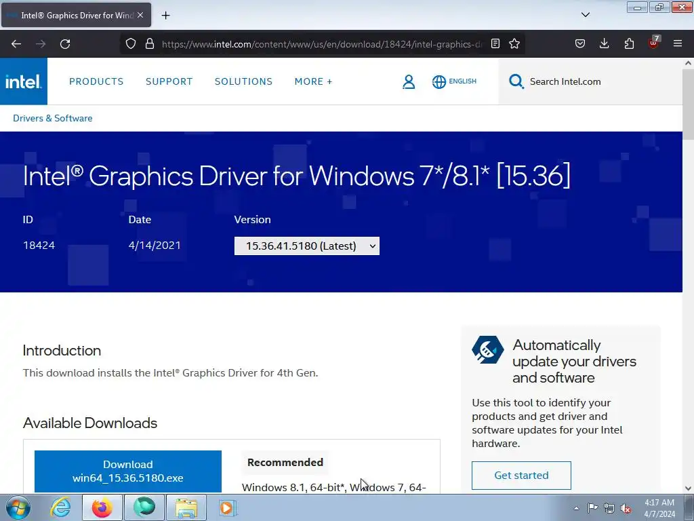Reload the Intel driver page
694x521 pixels.
pyautogui.click(x=65, y=44)
